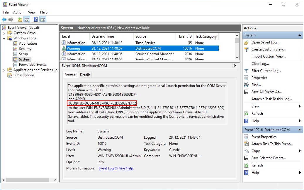Sort by Date and Time column header
Viewport: 304px width, 190px height.
point(111,36)
